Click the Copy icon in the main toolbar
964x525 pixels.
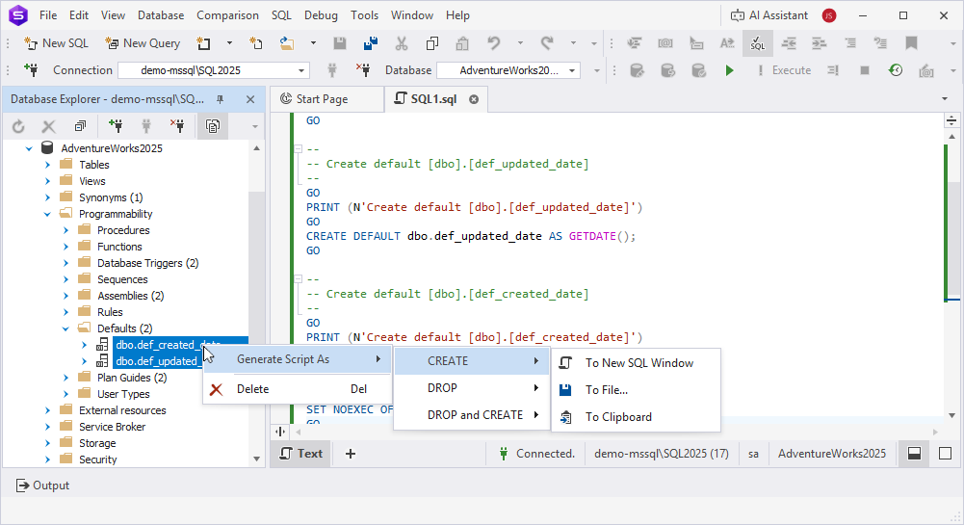pyautogui.click(x=432, y=43)
